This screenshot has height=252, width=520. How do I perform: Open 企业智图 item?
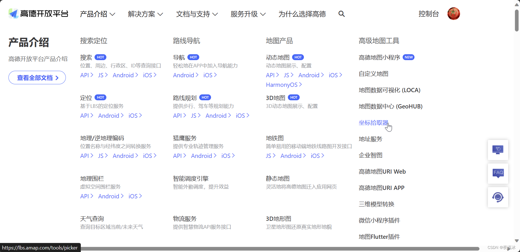pos(371,155)
